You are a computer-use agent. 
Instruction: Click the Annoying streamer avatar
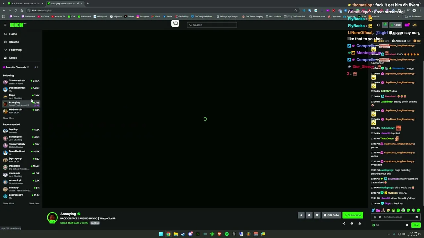tap(52, 218)
